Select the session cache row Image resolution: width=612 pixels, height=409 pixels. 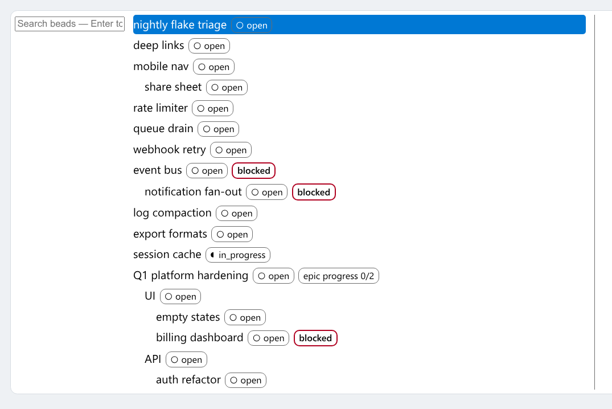coord(359,255)
